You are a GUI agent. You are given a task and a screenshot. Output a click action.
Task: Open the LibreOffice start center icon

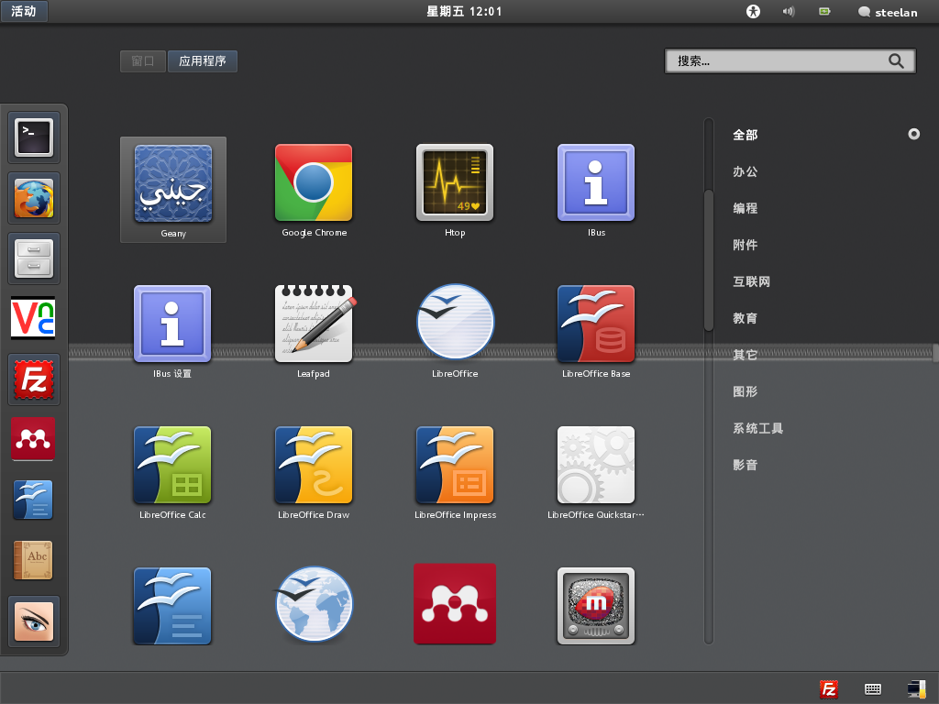[x=455, y=331]
